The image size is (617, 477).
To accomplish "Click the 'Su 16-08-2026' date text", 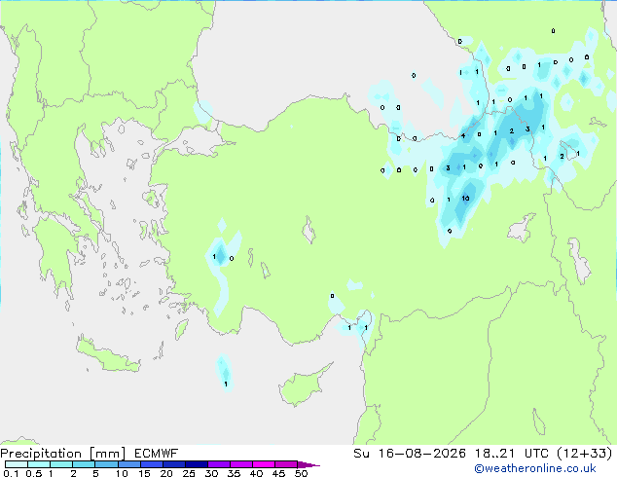I will [410, 454].
